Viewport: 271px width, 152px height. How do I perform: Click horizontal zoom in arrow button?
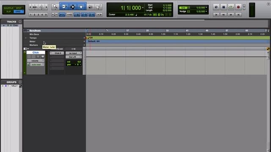(46, 7)
